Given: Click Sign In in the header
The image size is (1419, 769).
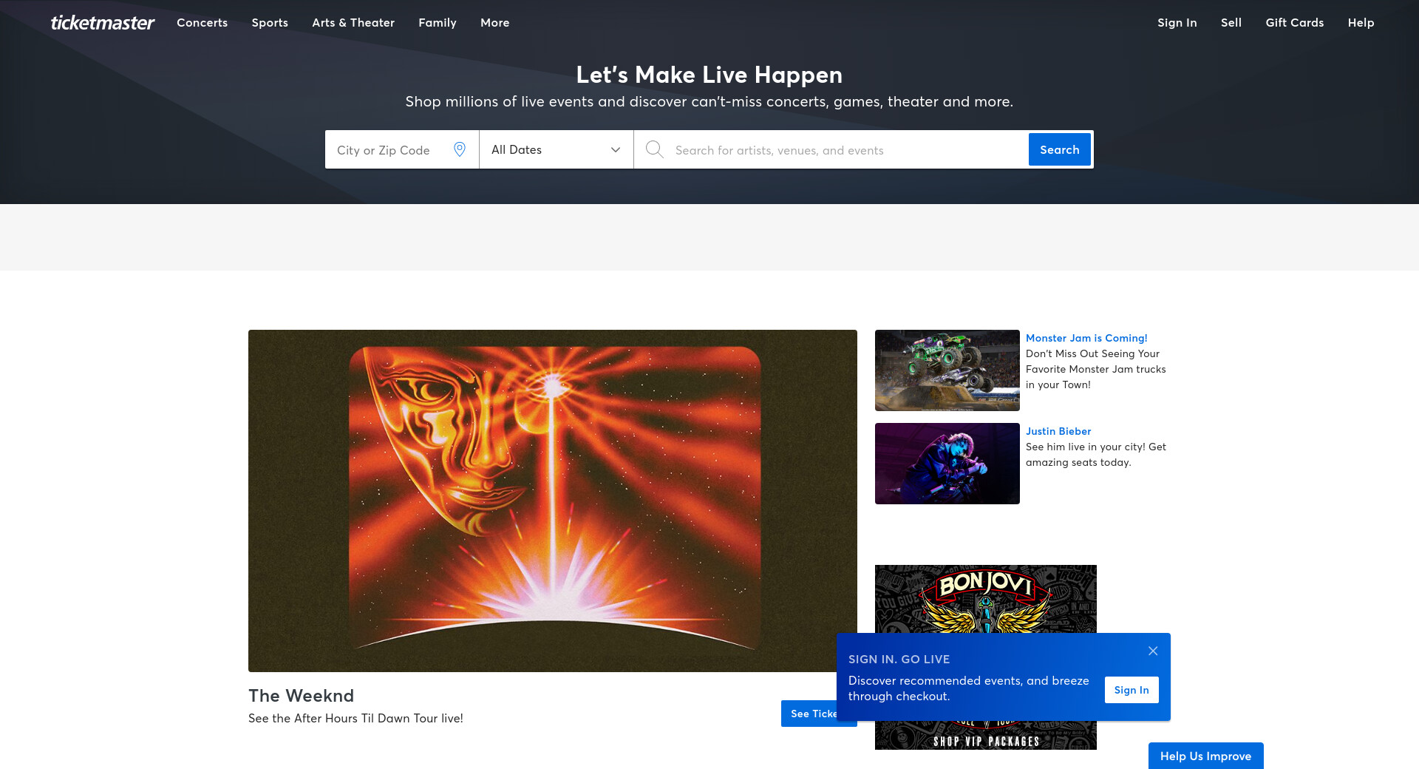Looking at the screenshot, I should click(x=1177, y=23).
